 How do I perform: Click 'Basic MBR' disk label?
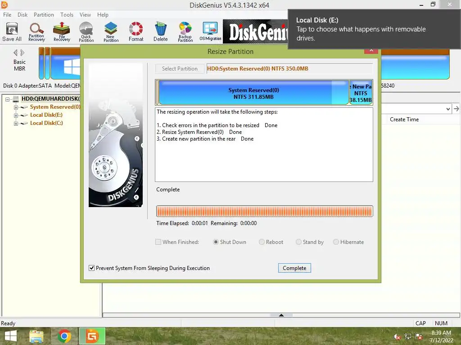[x=19, y=65]
